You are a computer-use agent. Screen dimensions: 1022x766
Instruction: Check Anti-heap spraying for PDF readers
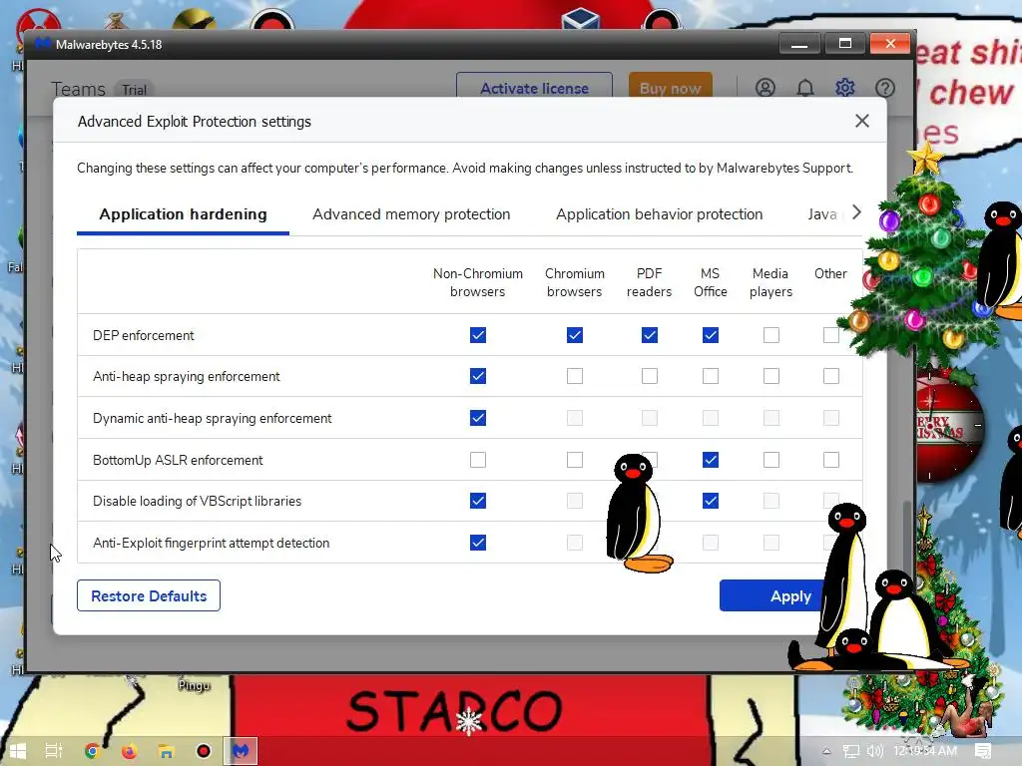click(649, 376)
